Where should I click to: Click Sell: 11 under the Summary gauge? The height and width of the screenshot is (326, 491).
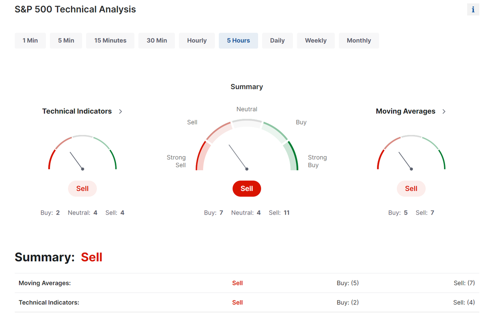279,213
